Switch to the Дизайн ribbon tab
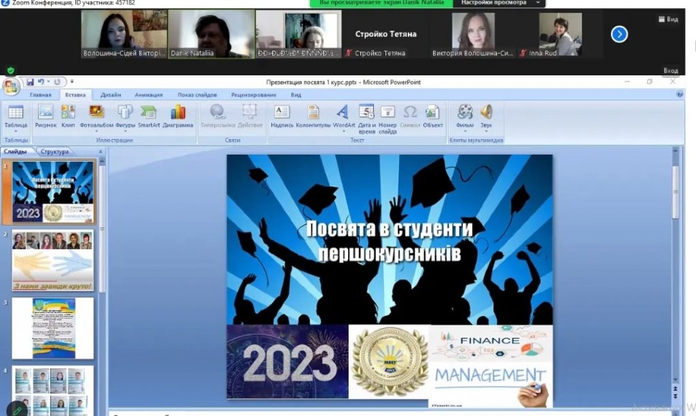The width and height of the screenshot is (696, 416). (x=110, y=95)
